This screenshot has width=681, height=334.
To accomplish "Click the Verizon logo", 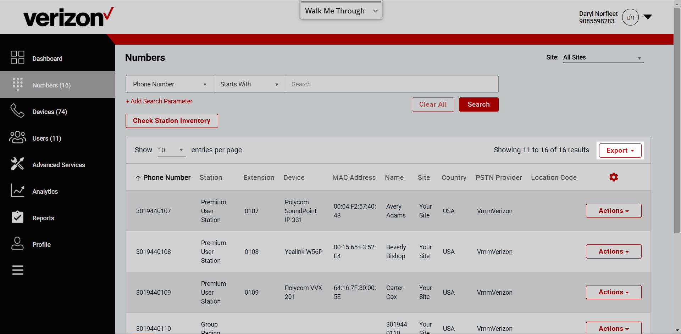I will [x=68, y=17].
